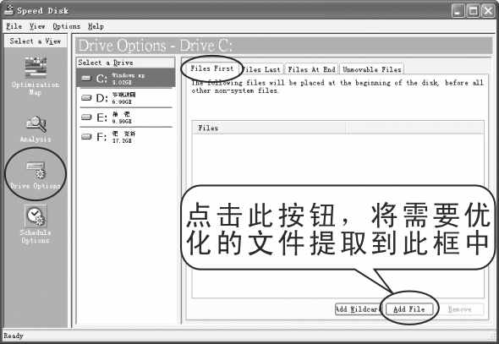Click the Add Wildcard button
The width and height of the screenshot is (499, 344).
point(359,309)
